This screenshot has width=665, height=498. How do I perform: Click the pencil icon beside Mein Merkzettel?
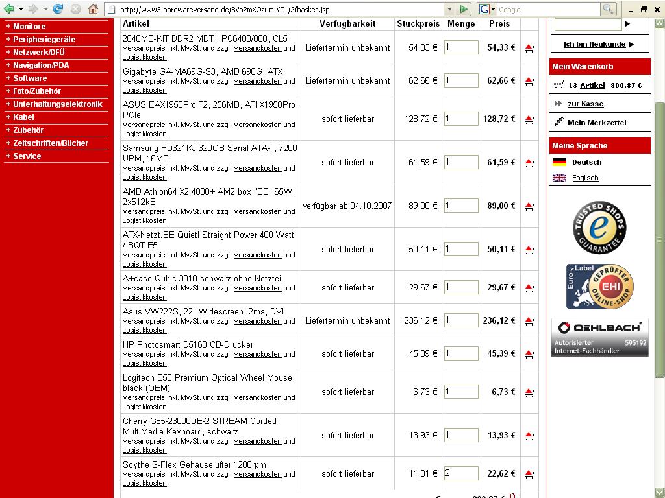pos(559,122)
